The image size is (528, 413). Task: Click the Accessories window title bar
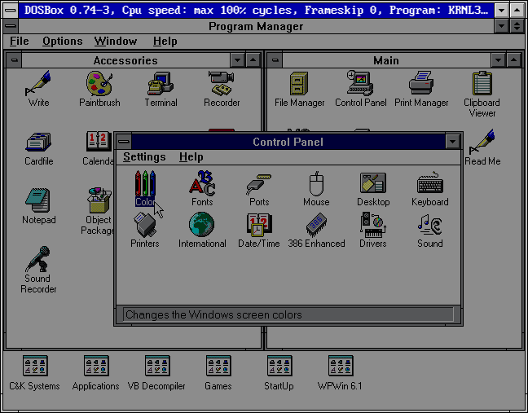[x=125, y=60]
